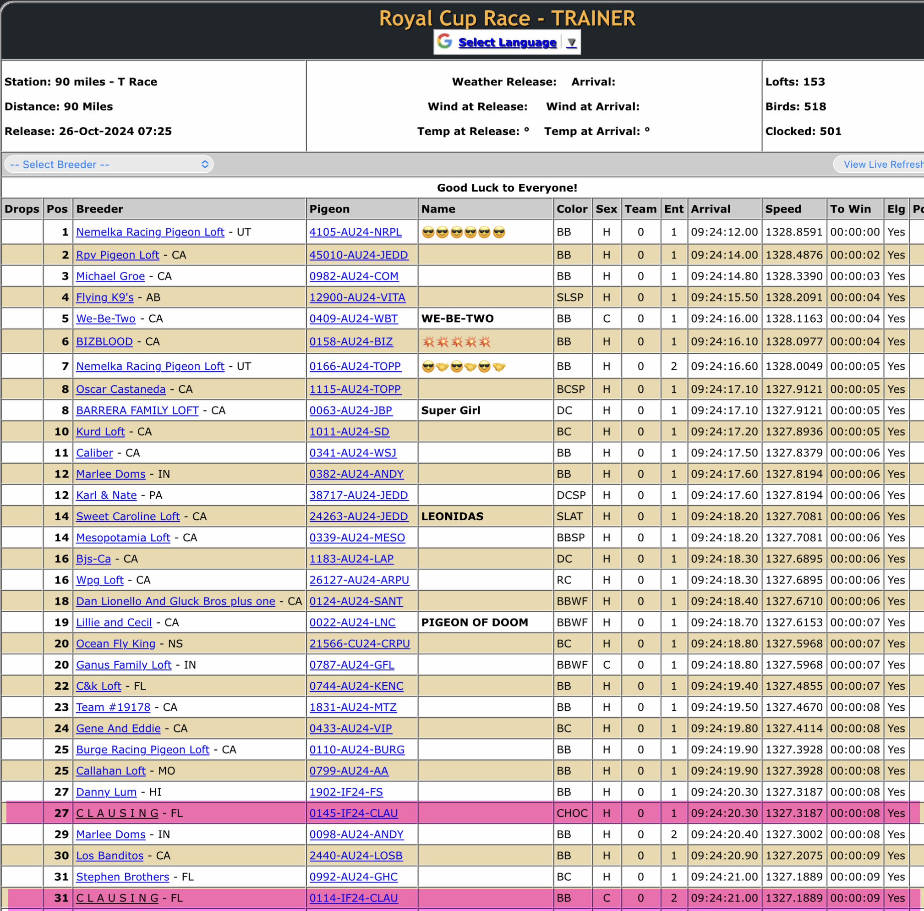Screen dimensions: 924x911
Task: Open BARRERA FAMILY LOFT breeder link
Action: pyautogui.click(x=137, y=411)
